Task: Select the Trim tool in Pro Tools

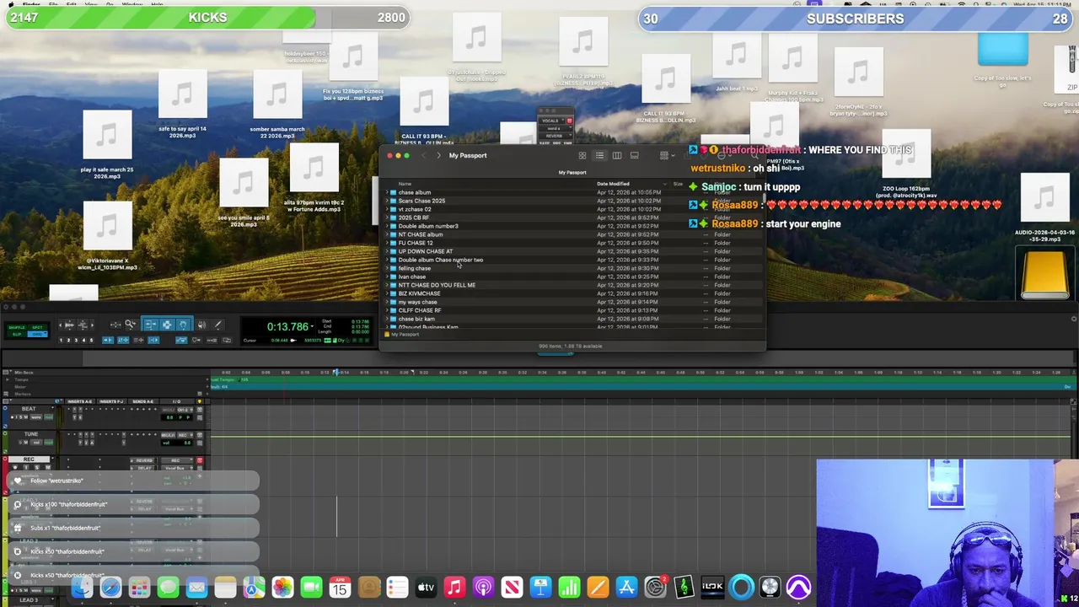Action: pyautogui.click(x=150, y=325)
